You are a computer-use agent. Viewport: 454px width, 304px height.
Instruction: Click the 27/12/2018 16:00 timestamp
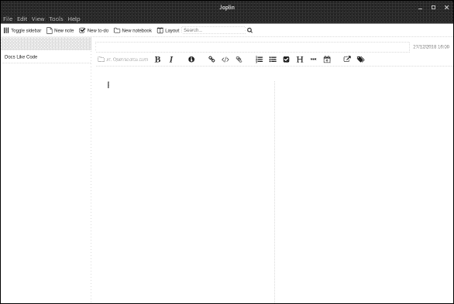431,47
